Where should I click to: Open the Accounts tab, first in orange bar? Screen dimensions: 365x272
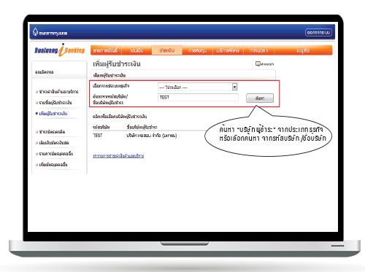pyautogui.click(x=106, y=50)
